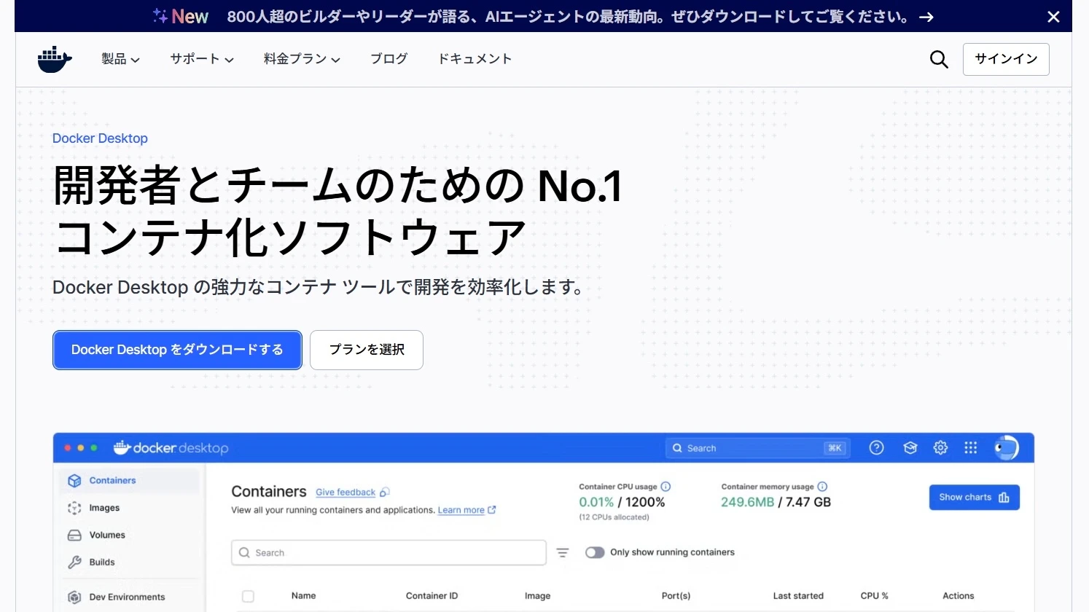Select the Builds wrench icon in the sidebar
The image size is (1089, 612).
point(74,562)
